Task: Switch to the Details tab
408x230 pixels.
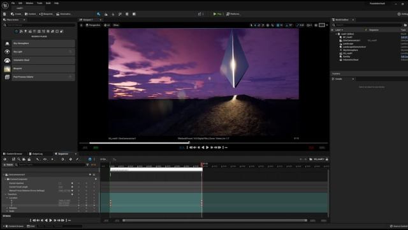Action: pos(339,79)
